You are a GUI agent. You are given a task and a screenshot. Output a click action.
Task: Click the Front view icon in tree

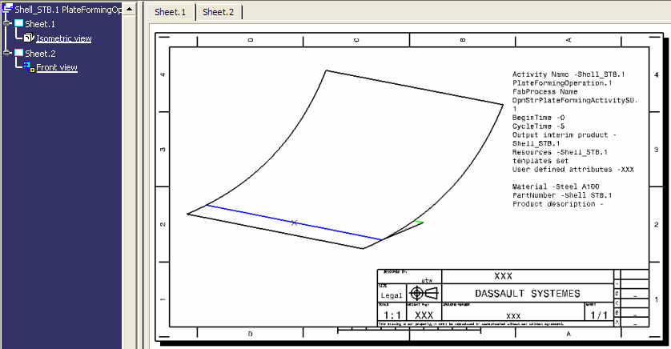click(30, 68)
